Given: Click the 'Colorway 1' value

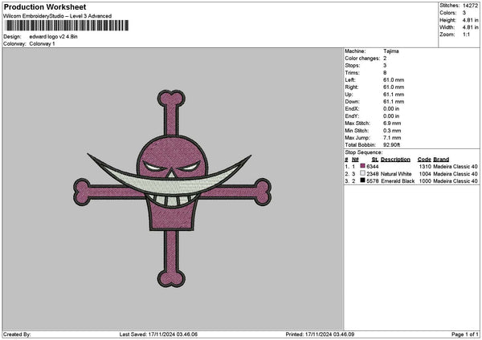Looking at the screenshot, I should point(42,44).
